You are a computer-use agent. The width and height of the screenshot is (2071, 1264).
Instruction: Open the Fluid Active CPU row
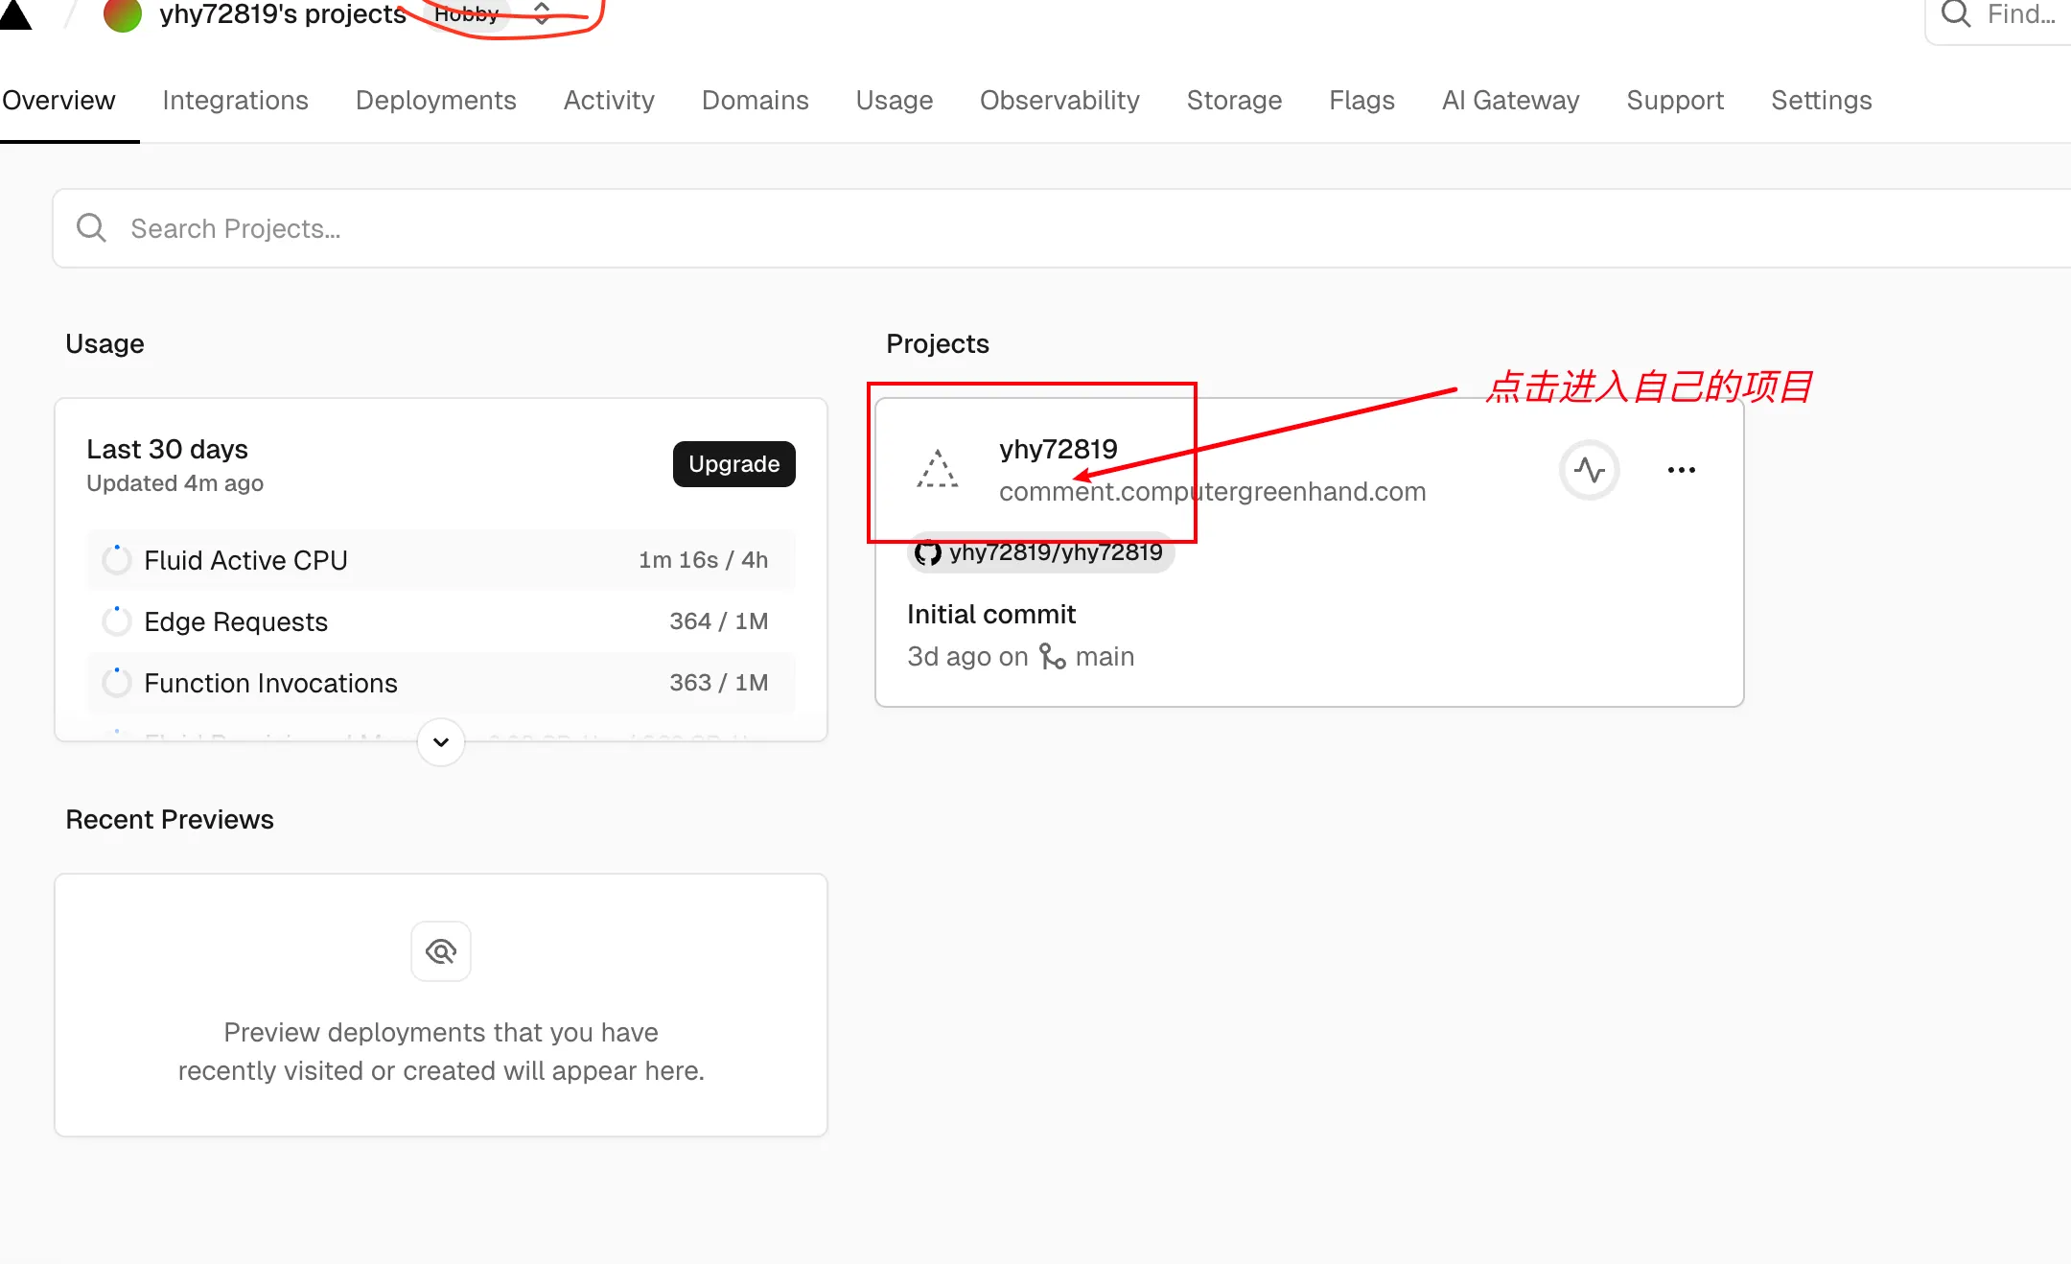pos(441,560)
